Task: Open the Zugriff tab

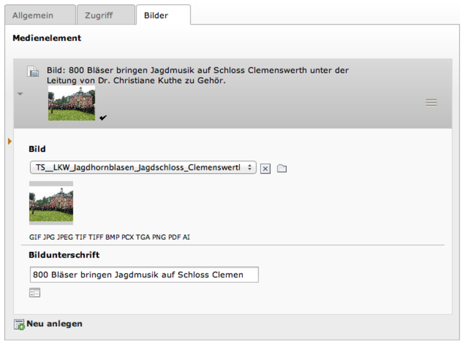Action: pos(106,15)
